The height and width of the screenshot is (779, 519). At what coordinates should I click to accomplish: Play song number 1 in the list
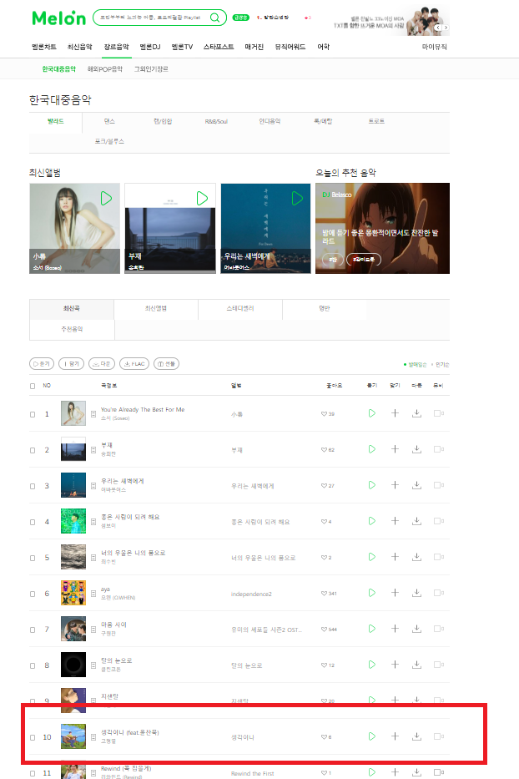[x=371, y=413]
